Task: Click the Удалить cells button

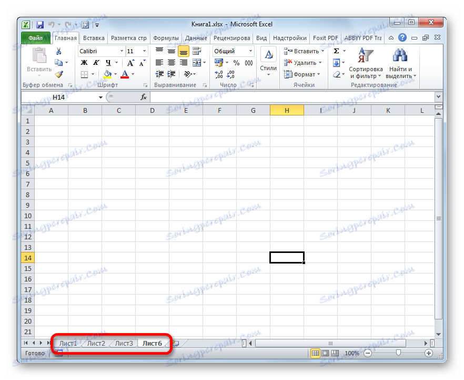Action: click(x=302, y=63)
